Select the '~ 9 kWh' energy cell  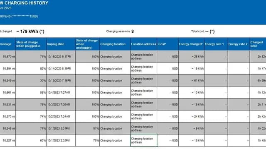coord(191,128)
